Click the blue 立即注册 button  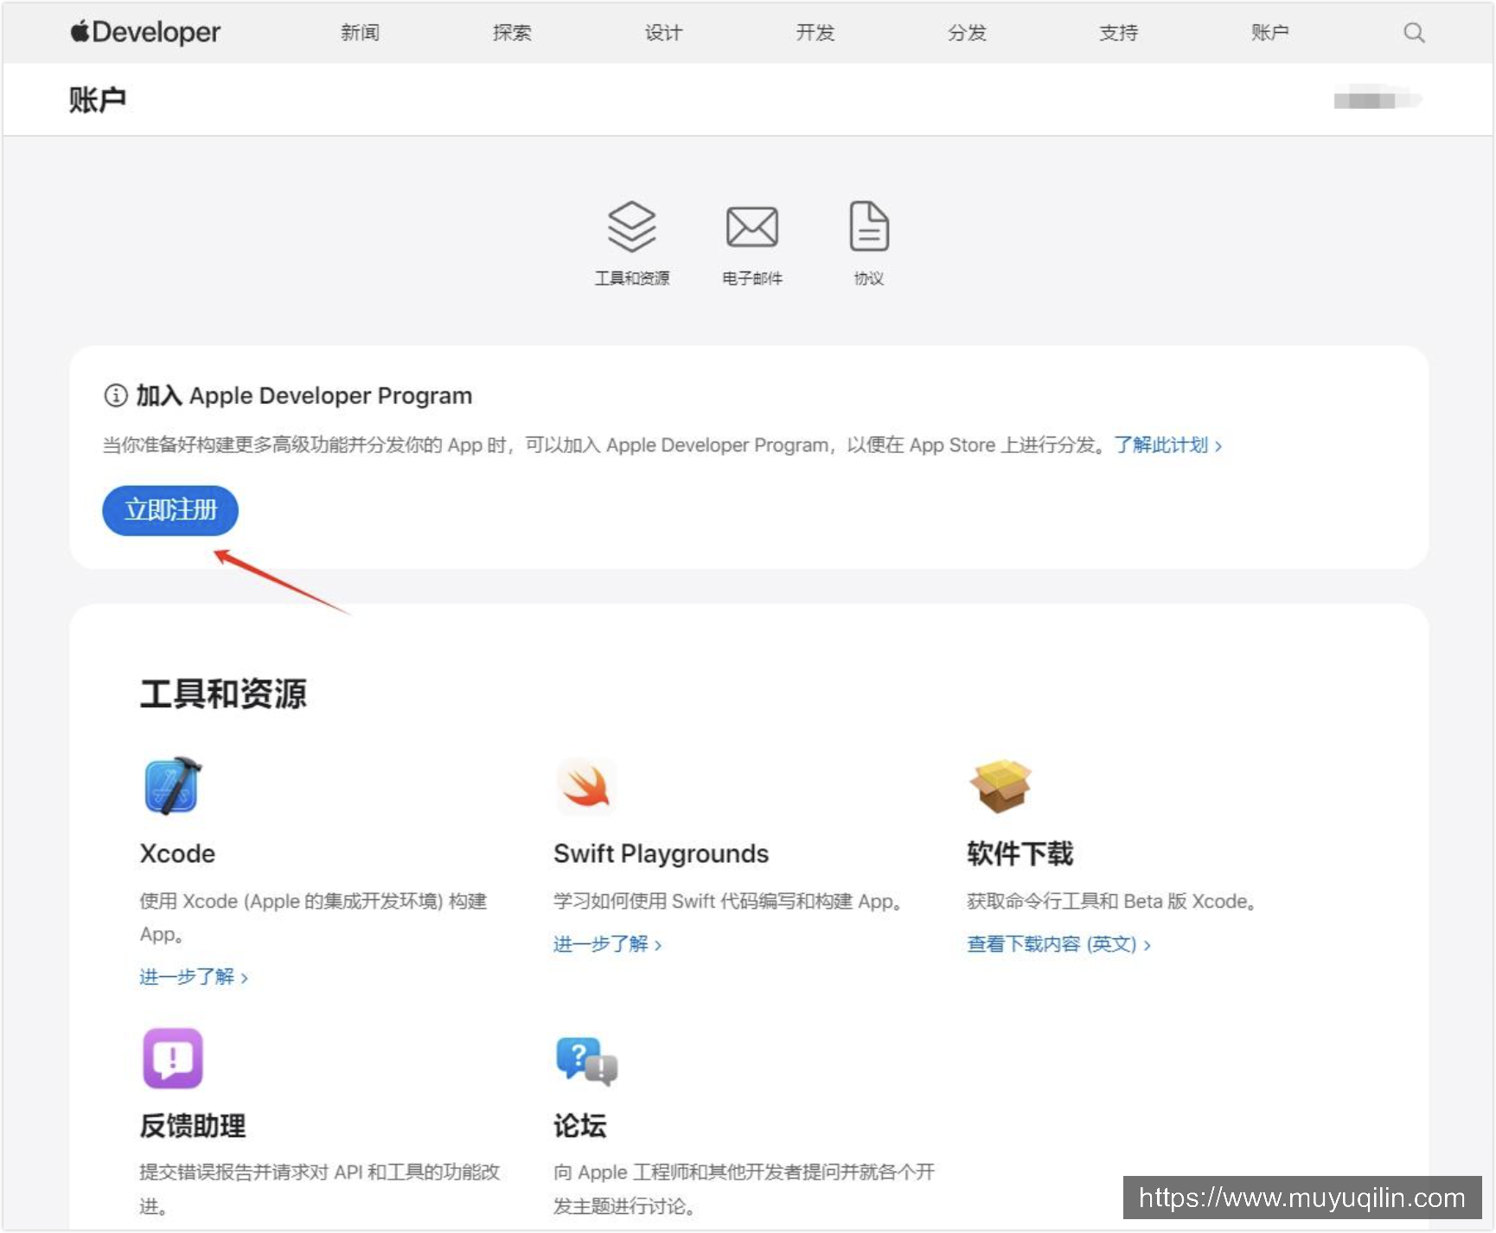point(170,510)
